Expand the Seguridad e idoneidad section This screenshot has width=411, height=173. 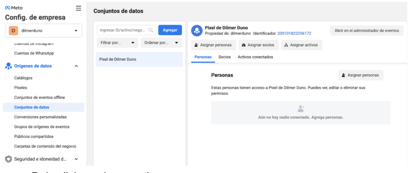76,159
